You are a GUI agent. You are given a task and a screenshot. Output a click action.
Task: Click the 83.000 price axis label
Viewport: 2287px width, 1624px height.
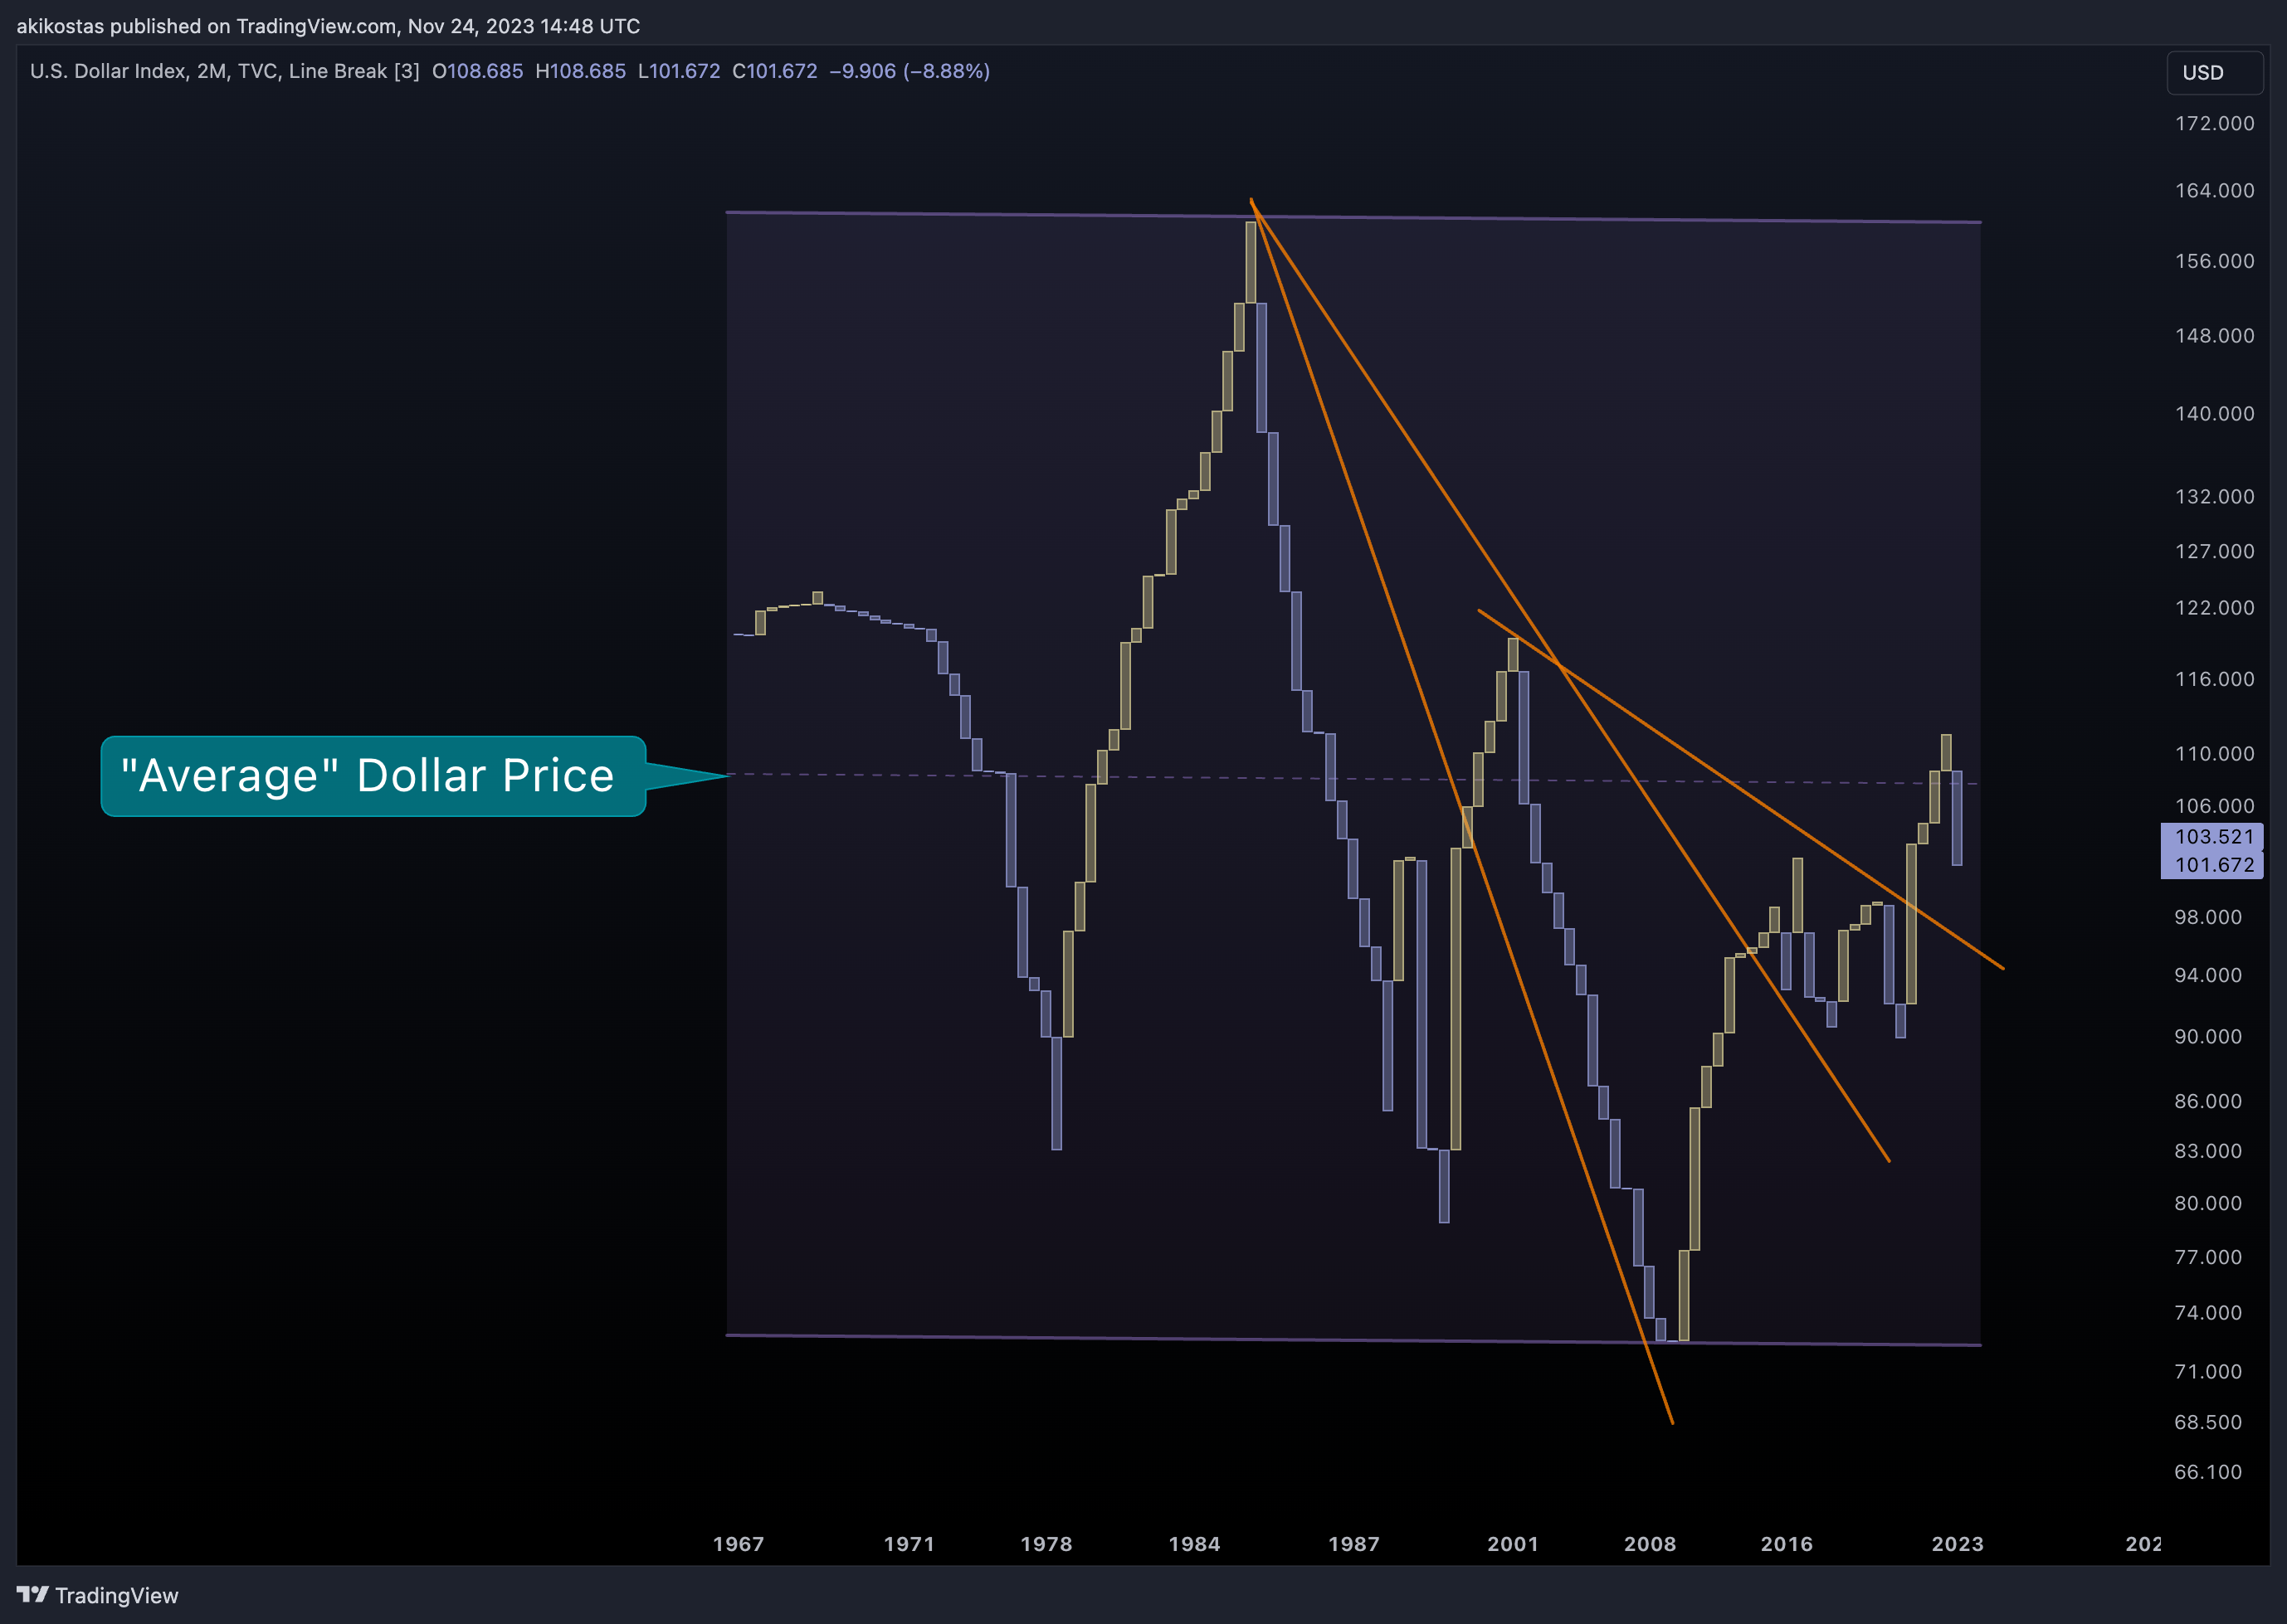click(x=2208, y=1151)
